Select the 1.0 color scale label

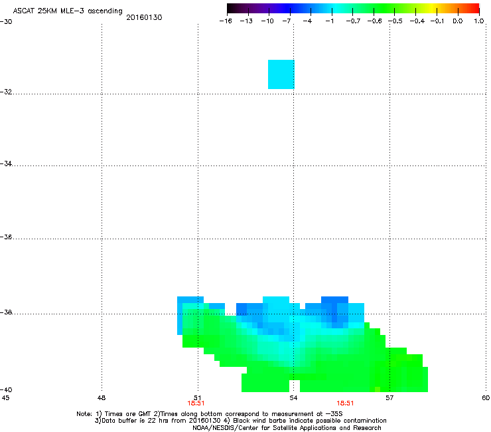[479, 21]
